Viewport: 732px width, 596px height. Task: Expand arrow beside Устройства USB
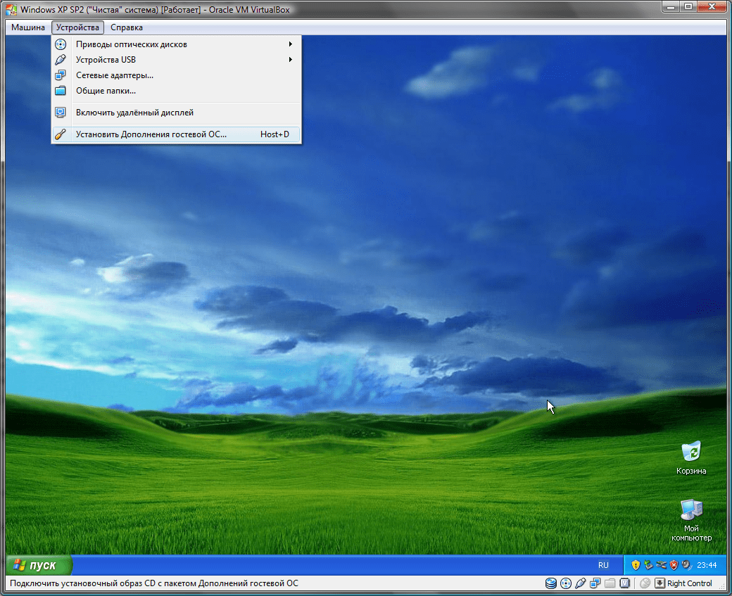(291, 59)
